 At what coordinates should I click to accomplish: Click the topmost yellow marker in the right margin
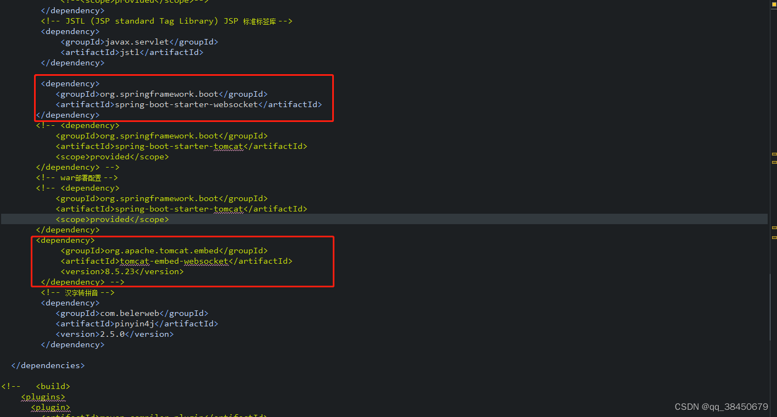(774, 154)
